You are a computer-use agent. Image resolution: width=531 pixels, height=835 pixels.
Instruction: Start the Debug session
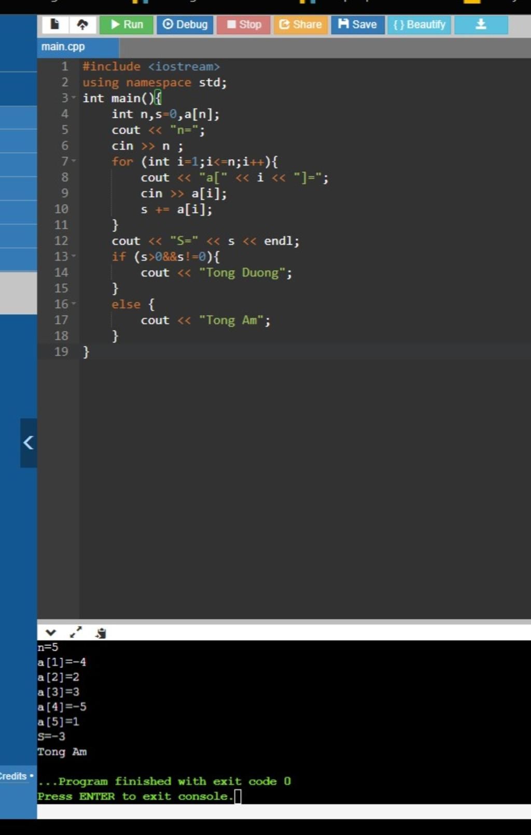click(x=185, y=24)
